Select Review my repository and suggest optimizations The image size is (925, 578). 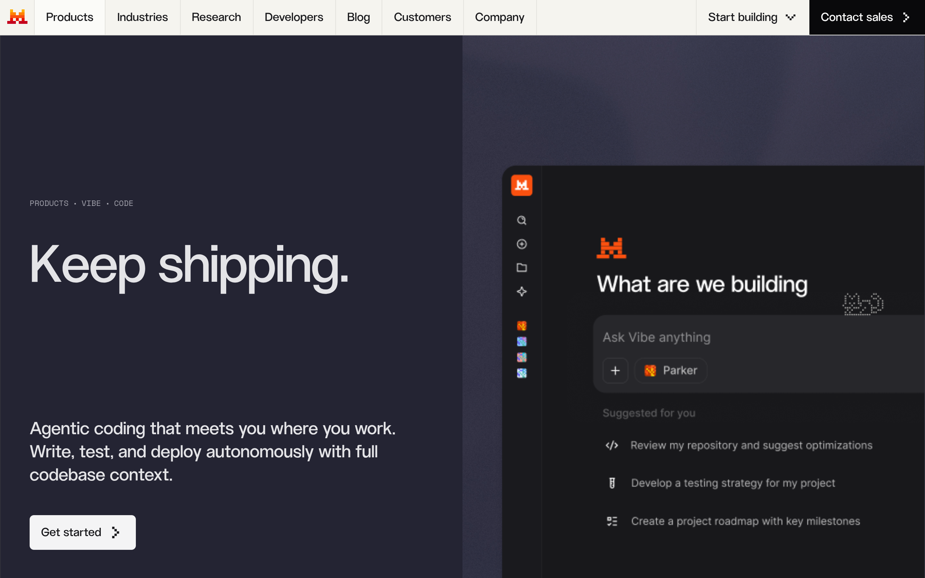[x=751, y=445]
